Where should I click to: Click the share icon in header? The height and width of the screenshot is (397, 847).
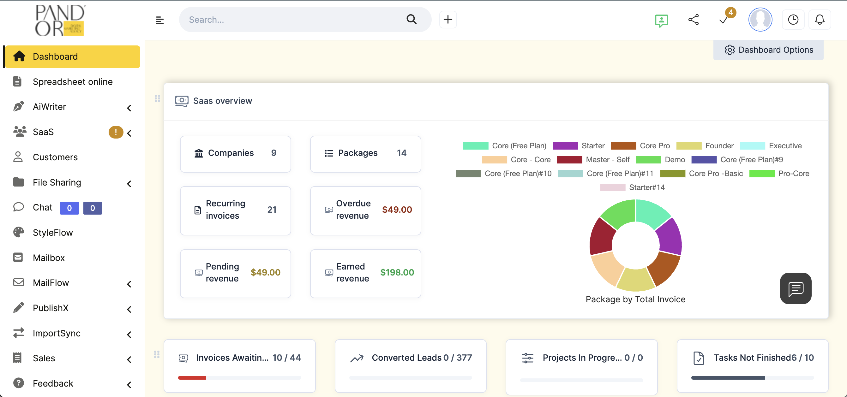pos(693,20)
